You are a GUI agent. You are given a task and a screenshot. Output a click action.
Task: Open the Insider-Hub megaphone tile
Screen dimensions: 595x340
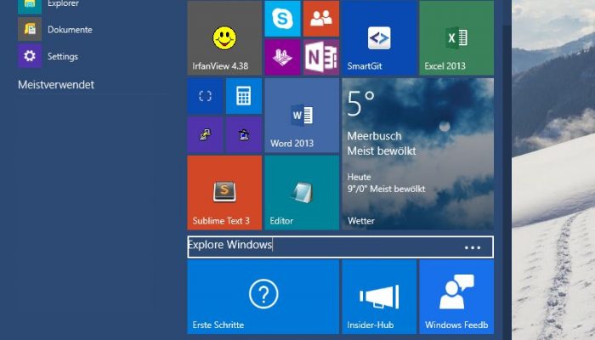tap(379, 297)
